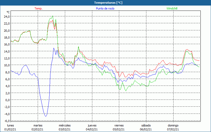211x132 pixels.
Task: Click the 4,0 y-axis value
Action: point(8,86)
